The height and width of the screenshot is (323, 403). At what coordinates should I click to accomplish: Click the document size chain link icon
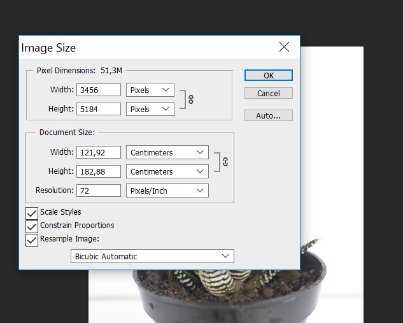pyautogui.click(x=225, y=162)
